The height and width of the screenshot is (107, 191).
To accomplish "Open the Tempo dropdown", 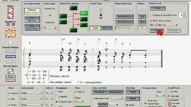I will tap(79, 101).
